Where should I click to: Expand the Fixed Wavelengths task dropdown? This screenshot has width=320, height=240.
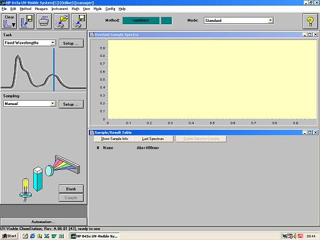(53, 42)
